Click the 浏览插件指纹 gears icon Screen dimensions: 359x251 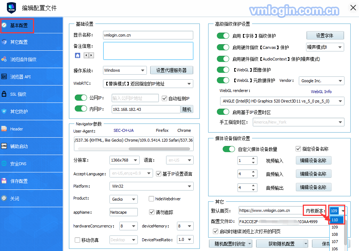point(4,59)
